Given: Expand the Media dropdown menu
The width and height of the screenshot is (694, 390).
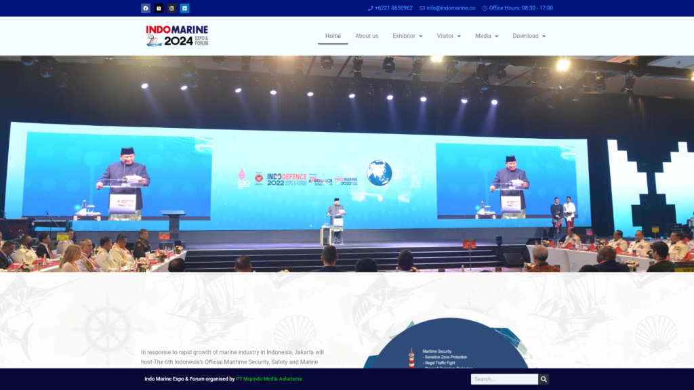Looking at the screenshot, I should pyautogui.click(x=487, y=36).
